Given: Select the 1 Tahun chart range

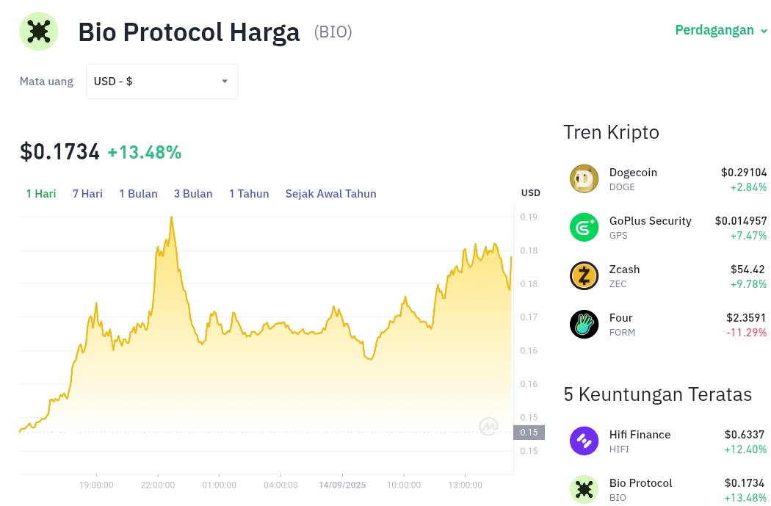Looking at the screenshot, I should point(249,194).
